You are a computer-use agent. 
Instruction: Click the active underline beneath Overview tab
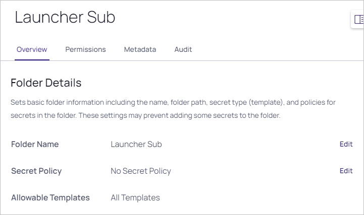(x=32, y=59)
